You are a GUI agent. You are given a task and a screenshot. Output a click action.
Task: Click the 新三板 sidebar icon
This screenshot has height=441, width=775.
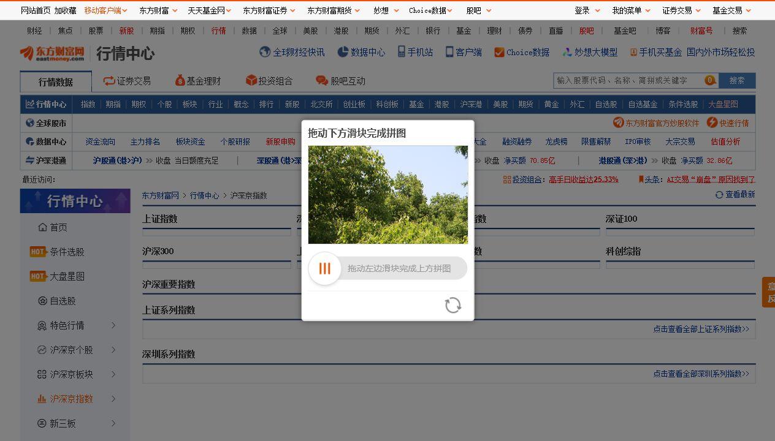[x=42, y=423]
